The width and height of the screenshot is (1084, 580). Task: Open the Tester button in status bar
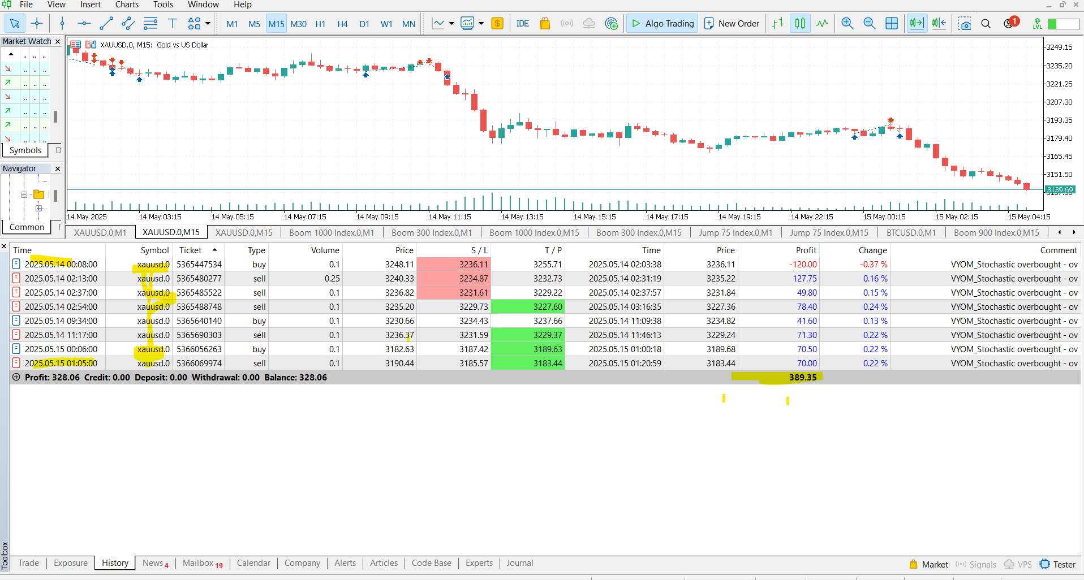tap(1057, 564)
